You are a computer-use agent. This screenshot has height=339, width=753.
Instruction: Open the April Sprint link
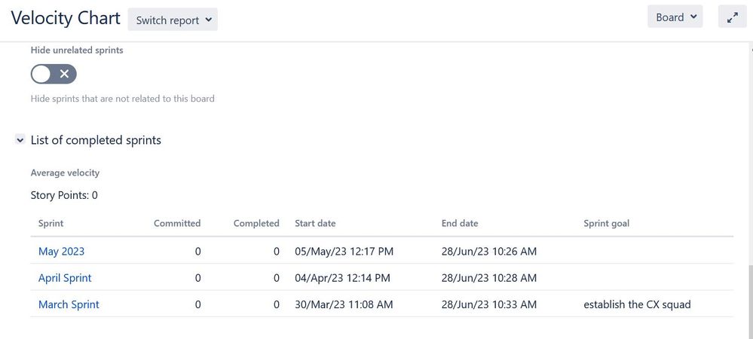coord(65,278)
